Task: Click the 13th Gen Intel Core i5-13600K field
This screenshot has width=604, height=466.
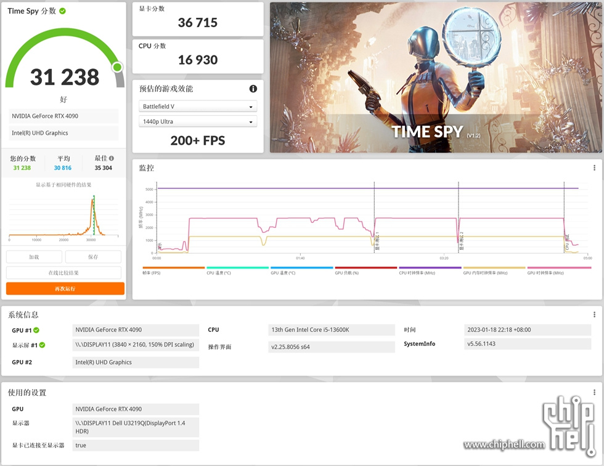Action: tap(332, 330)
